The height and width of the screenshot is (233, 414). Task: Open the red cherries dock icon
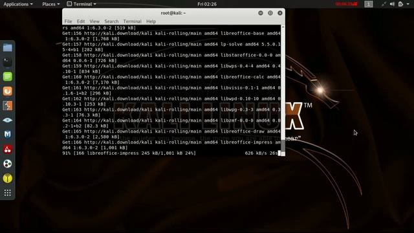(x=7, y=150)
